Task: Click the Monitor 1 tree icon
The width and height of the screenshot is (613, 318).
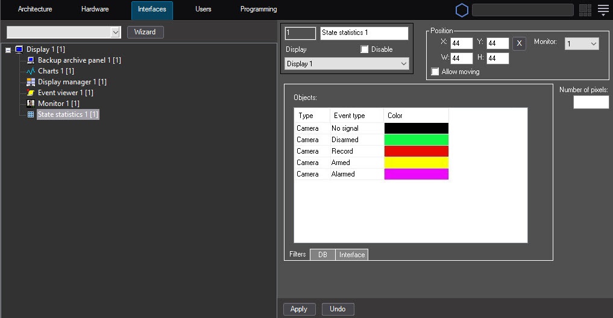Action: click(x=31, y=104)
